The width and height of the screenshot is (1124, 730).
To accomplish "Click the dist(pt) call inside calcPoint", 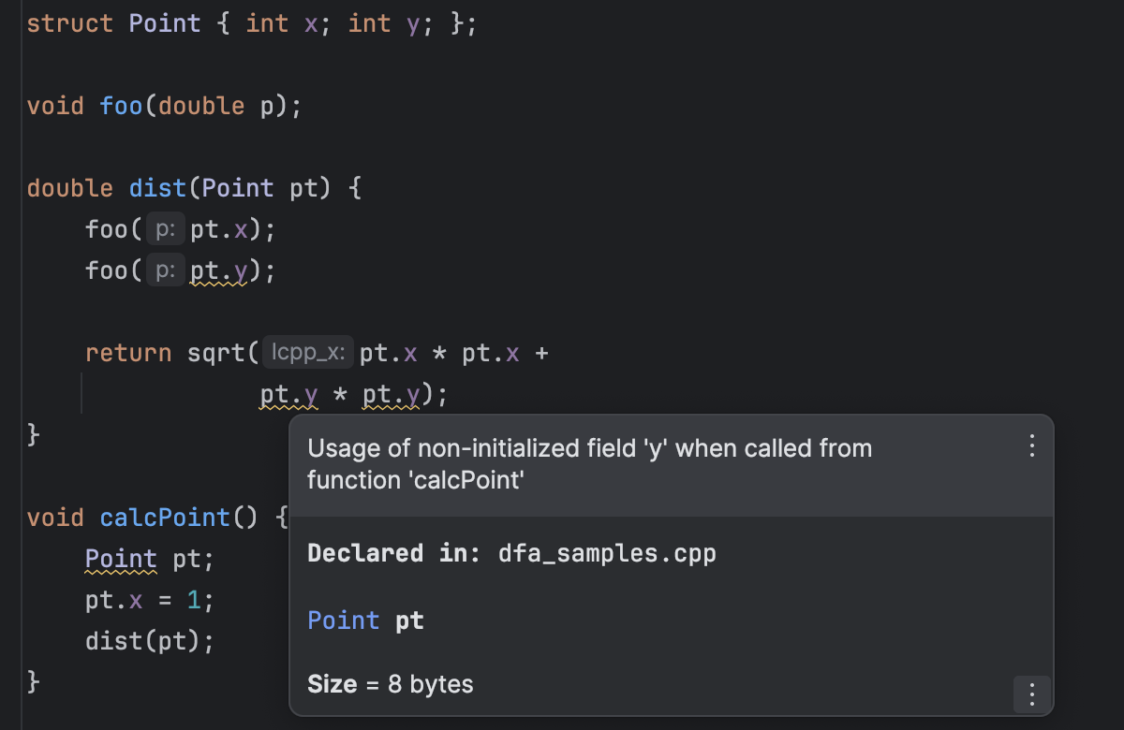I will click(x=148, y=642).
